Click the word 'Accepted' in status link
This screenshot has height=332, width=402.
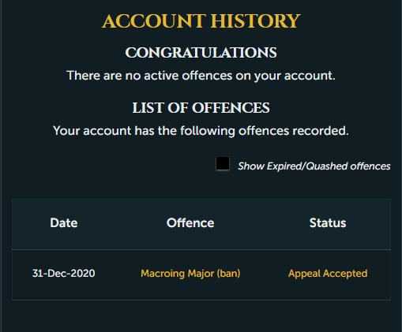coord(345,274)
